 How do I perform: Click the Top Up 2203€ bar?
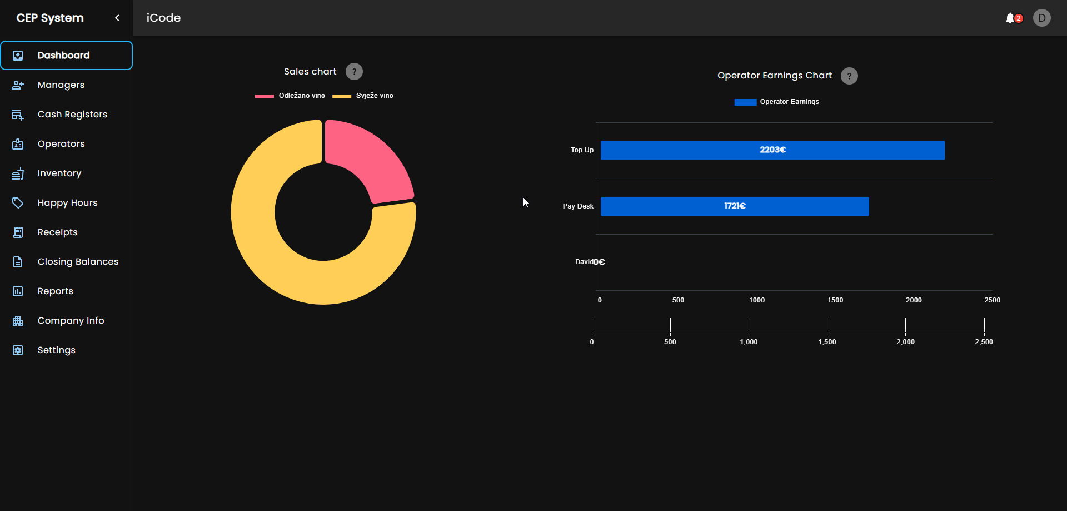tap(772, 150)
